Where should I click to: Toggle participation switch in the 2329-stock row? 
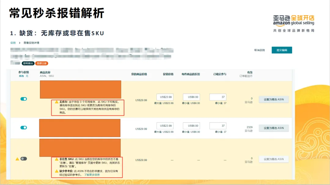[24, 128]
